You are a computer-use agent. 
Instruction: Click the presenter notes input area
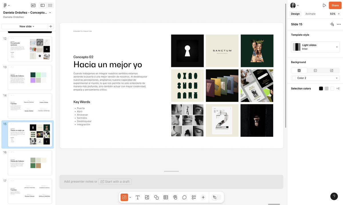tap(171, 182)
